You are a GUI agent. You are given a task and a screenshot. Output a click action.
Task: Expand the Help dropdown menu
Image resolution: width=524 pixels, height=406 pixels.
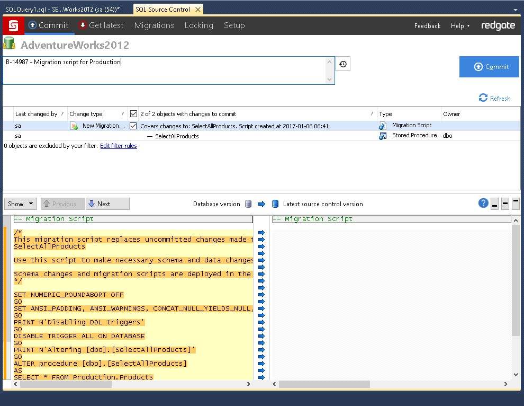click(460, 26)
